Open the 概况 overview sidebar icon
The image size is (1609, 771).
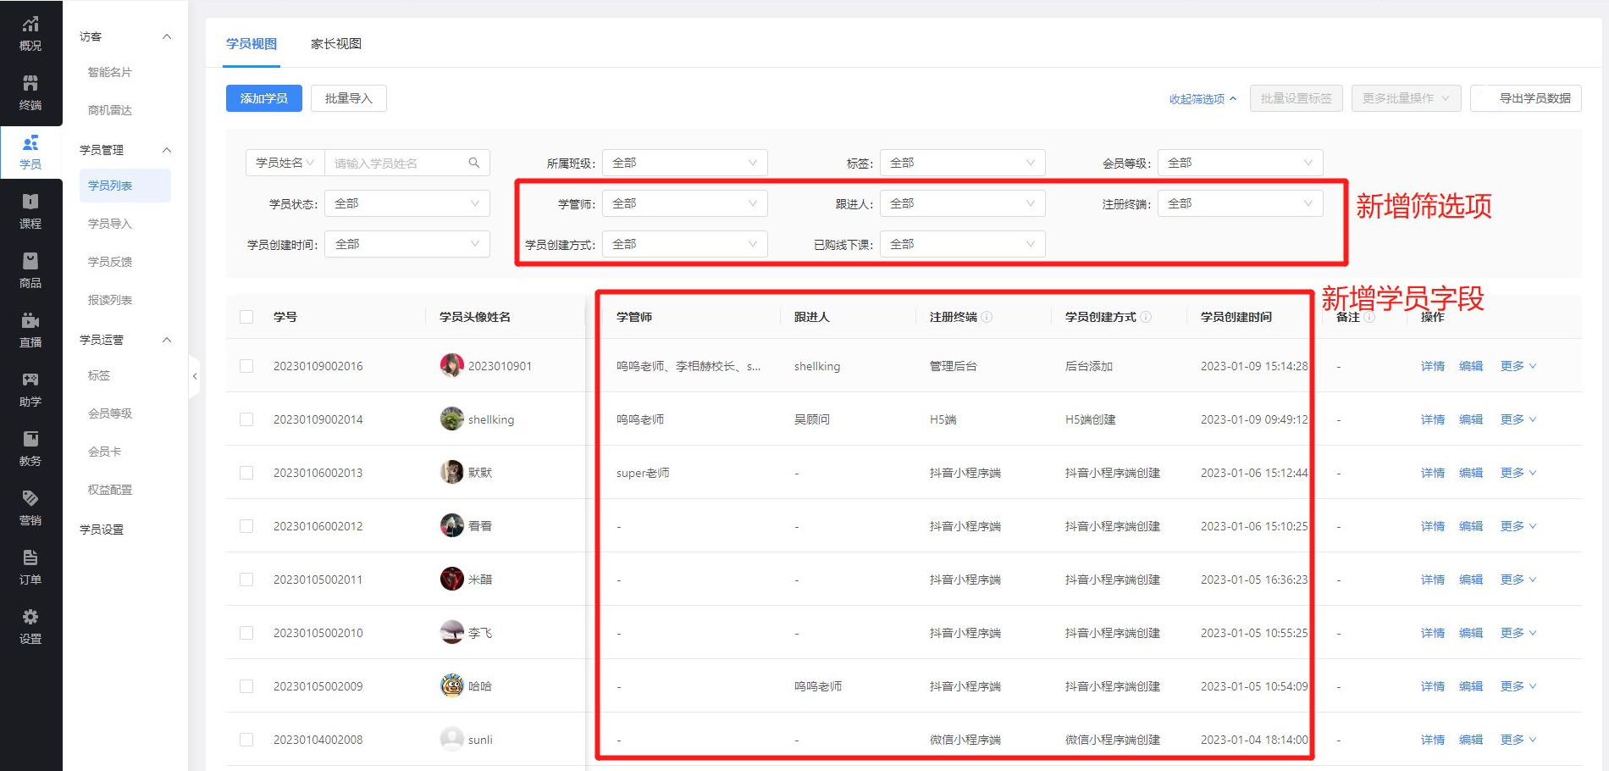tap(30, 34)
